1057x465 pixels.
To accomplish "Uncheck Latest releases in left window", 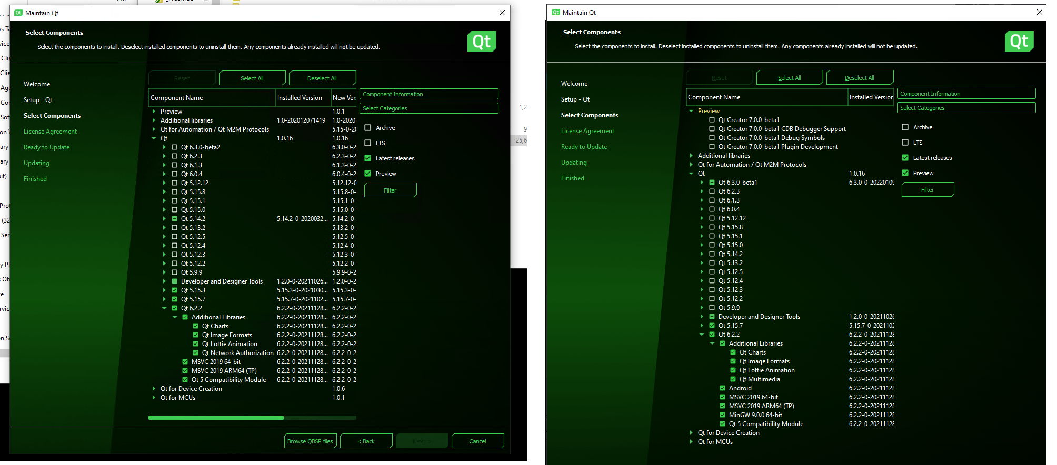I will click(x=368, y=158).
